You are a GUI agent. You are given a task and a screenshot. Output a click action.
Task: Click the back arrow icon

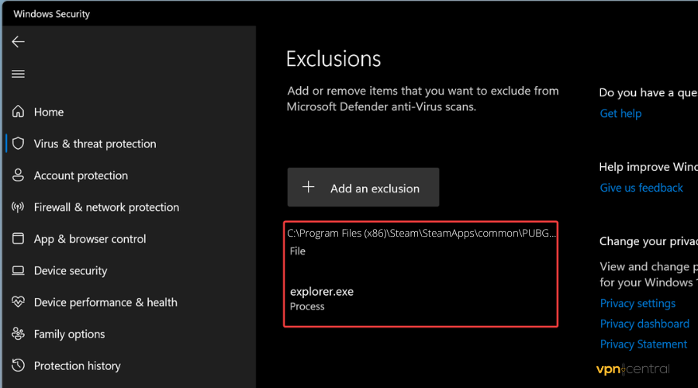click(18, 42)
